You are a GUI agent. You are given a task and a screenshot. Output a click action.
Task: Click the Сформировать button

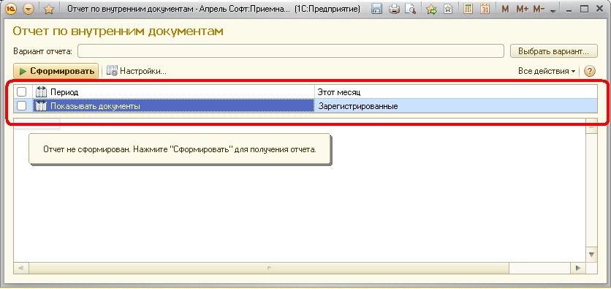click(56, 71)
